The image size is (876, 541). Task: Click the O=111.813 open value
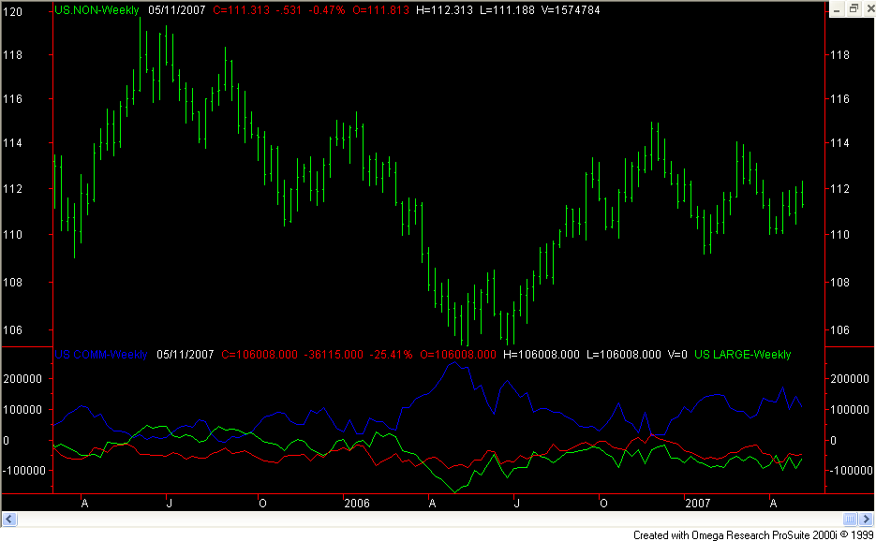point(381,10)
